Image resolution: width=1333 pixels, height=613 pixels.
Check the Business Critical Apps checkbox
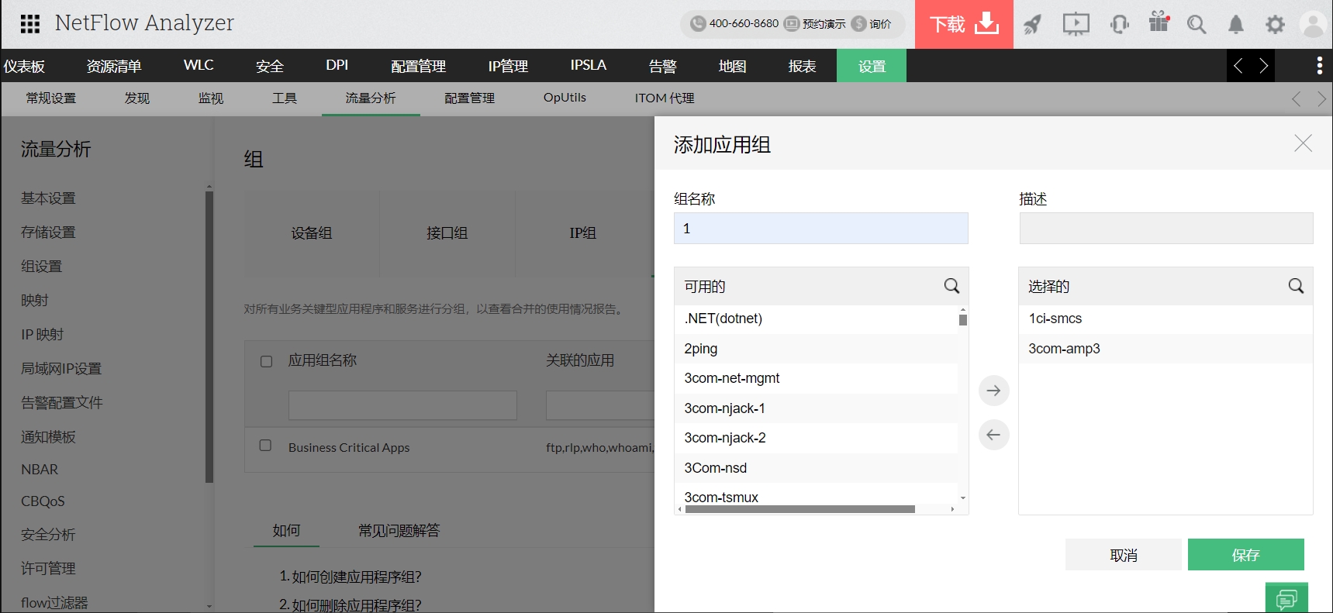coord(265,446)
